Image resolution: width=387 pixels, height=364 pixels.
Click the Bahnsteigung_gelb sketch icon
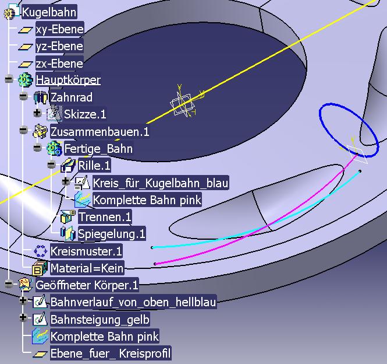(40, 319)
